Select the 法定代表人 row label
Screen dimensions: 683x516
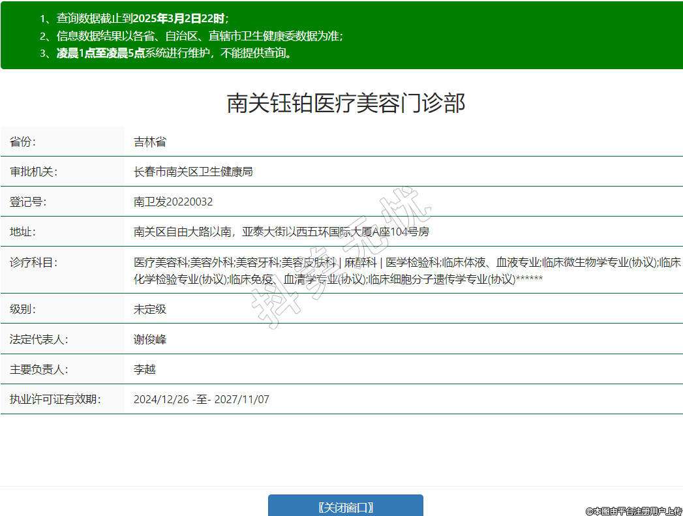38,339
